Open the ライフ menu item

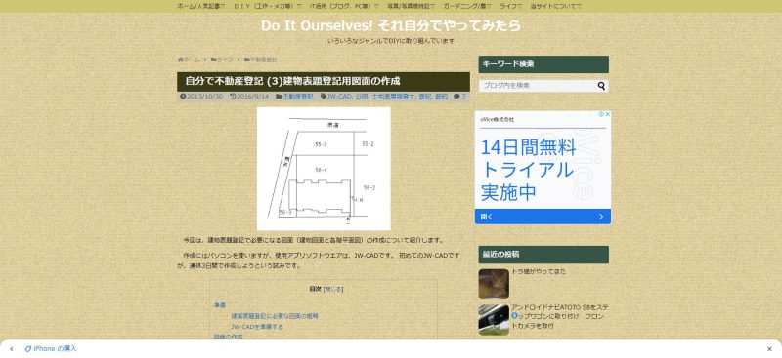coord(510,6)
